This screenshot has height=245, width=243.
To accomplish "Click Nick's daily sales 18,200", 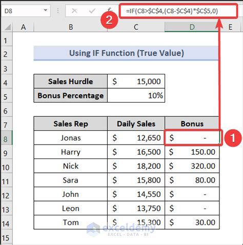I will [136, 166].
